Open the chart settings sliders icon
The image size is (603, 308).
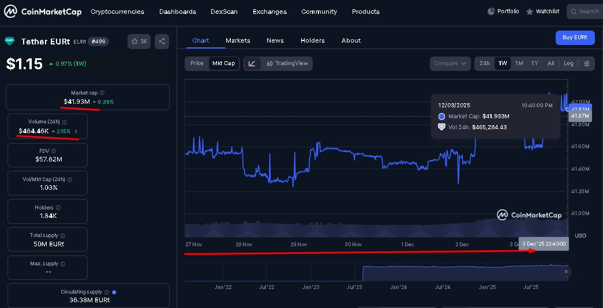pos(586,63)
